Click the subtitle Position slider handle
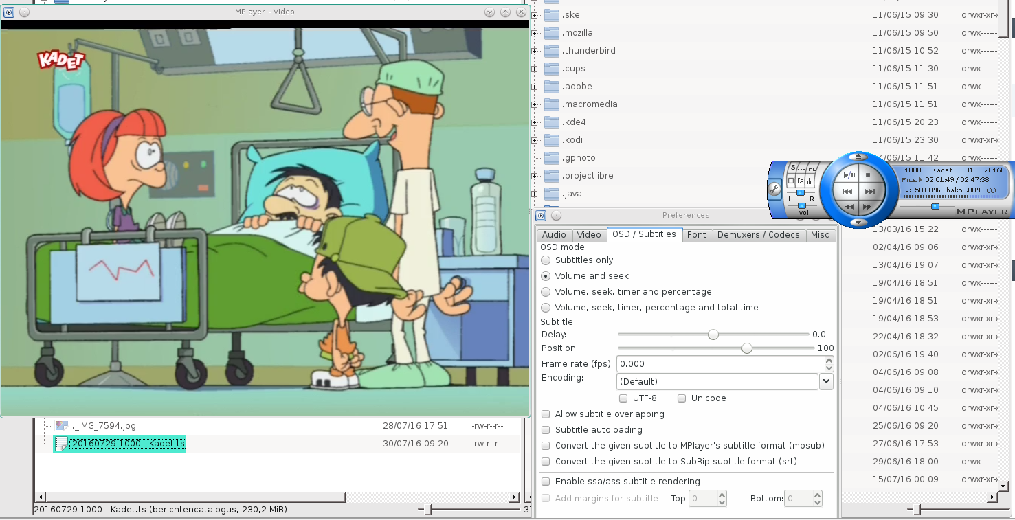This screenshot has height=520, width=1015. [x=747, y=348]
